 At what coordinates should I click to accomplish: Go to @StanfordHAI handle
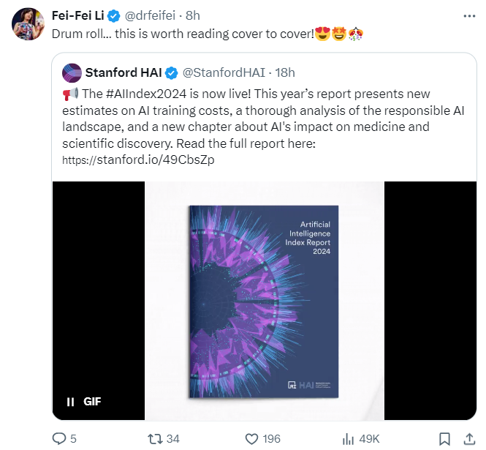(223, 72)
